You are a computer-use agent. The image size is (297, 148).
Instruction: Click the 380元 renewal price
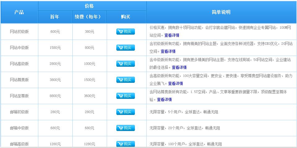(89, 32)
